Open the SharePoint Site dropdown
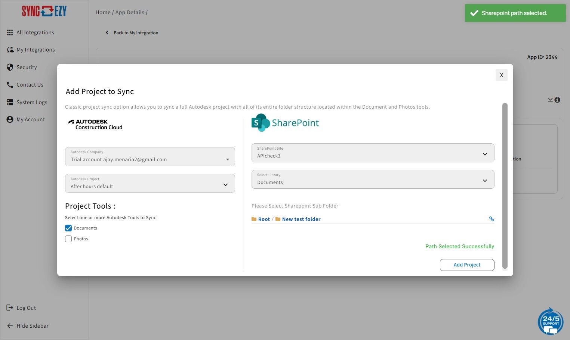Viewport: 570px width, 340px height. pyautogui.click(x=373, y=153)
